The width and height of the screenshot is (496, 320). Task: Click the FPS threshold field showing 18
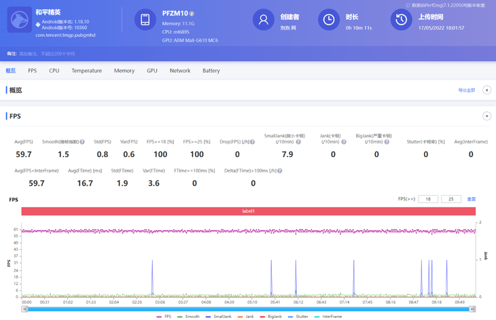click(427, 199)
